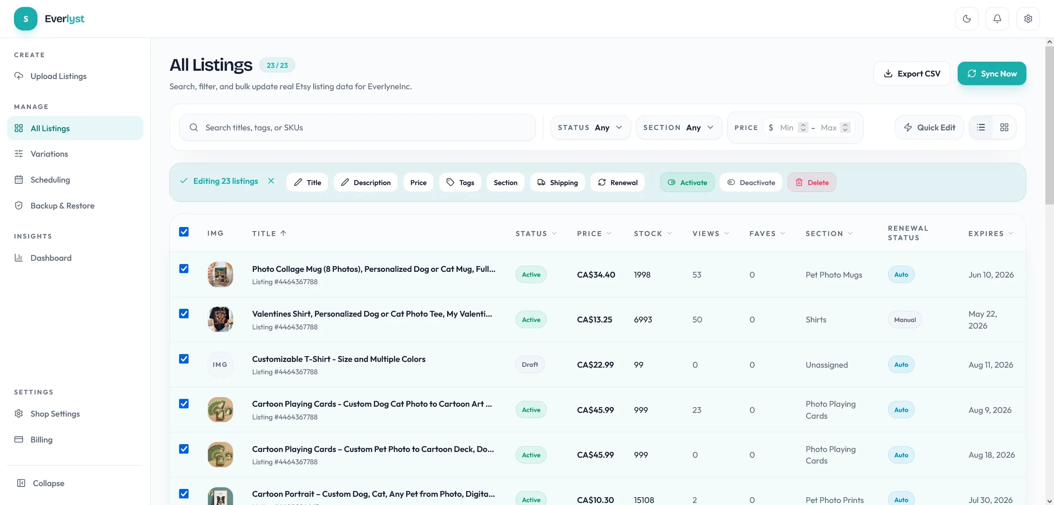The image size is (1054, 505).
Task: Click the red Delete button
Action: pos(812,182)
